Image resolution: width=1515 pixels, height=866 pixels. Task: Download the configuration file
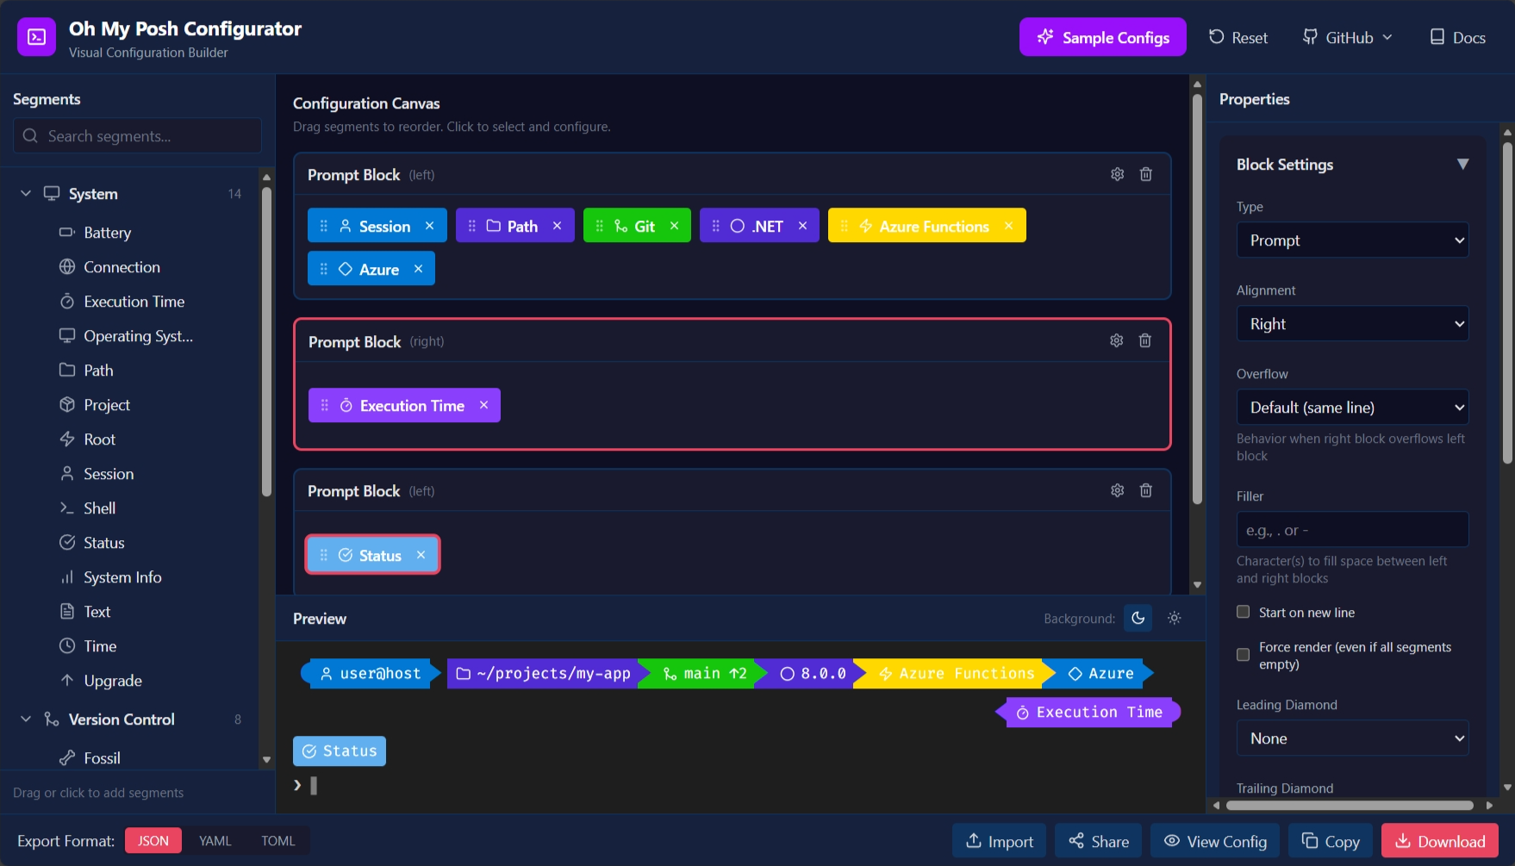click(x=1439, y=840)
